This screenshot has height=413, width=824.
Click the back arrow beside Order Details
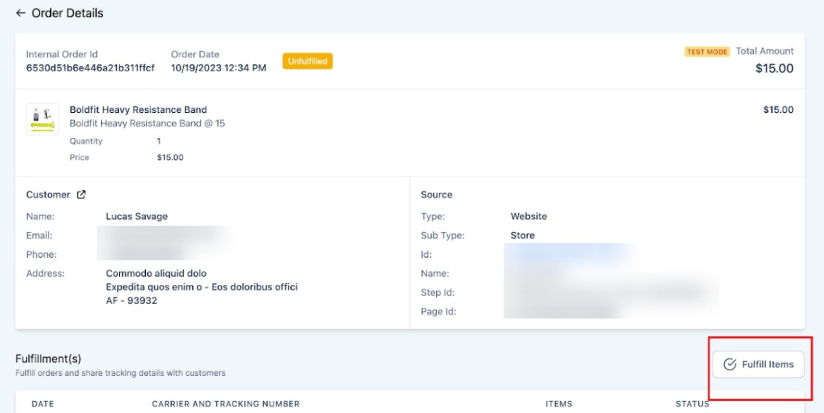pos(21,13)
